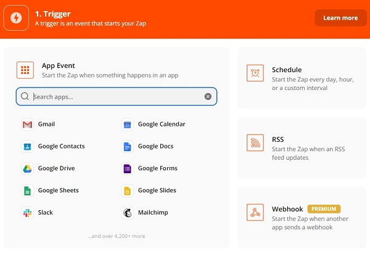
Task: Choose the Google Forms label
Action: [x=158, y=168]
